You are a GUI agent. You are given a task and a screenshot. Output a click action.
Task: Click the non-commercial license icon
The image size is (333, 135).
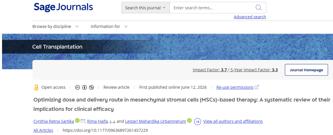(x=92, y=87)
